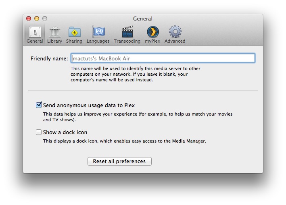The height and width of the screenshot is (205, 286).
Task: Click the Friendly name label
Action: pos(49,58)
